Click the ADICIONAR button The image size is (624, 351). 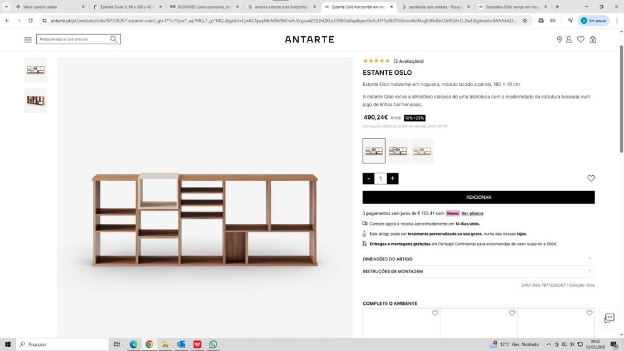coord(479,197)
